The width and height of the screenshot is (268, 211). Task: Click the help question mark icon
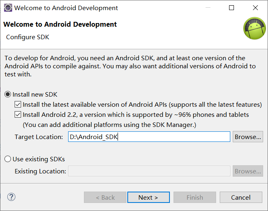(x=11, y=197)
